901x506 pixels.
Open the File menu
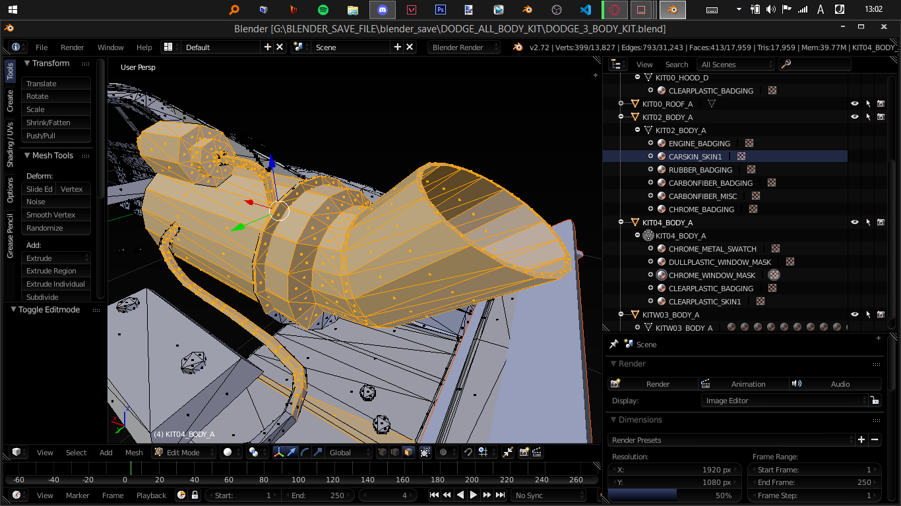(x=42, y=47)
